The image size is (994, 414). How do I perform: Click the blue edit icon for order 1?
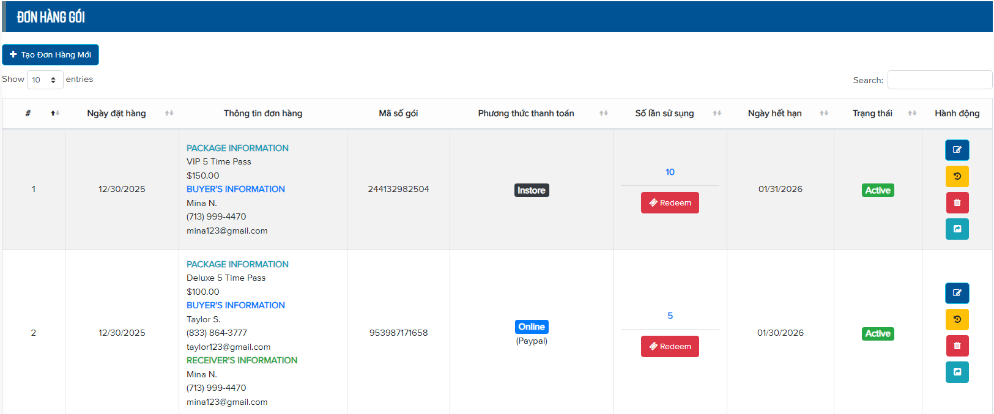tap(957, 150)
